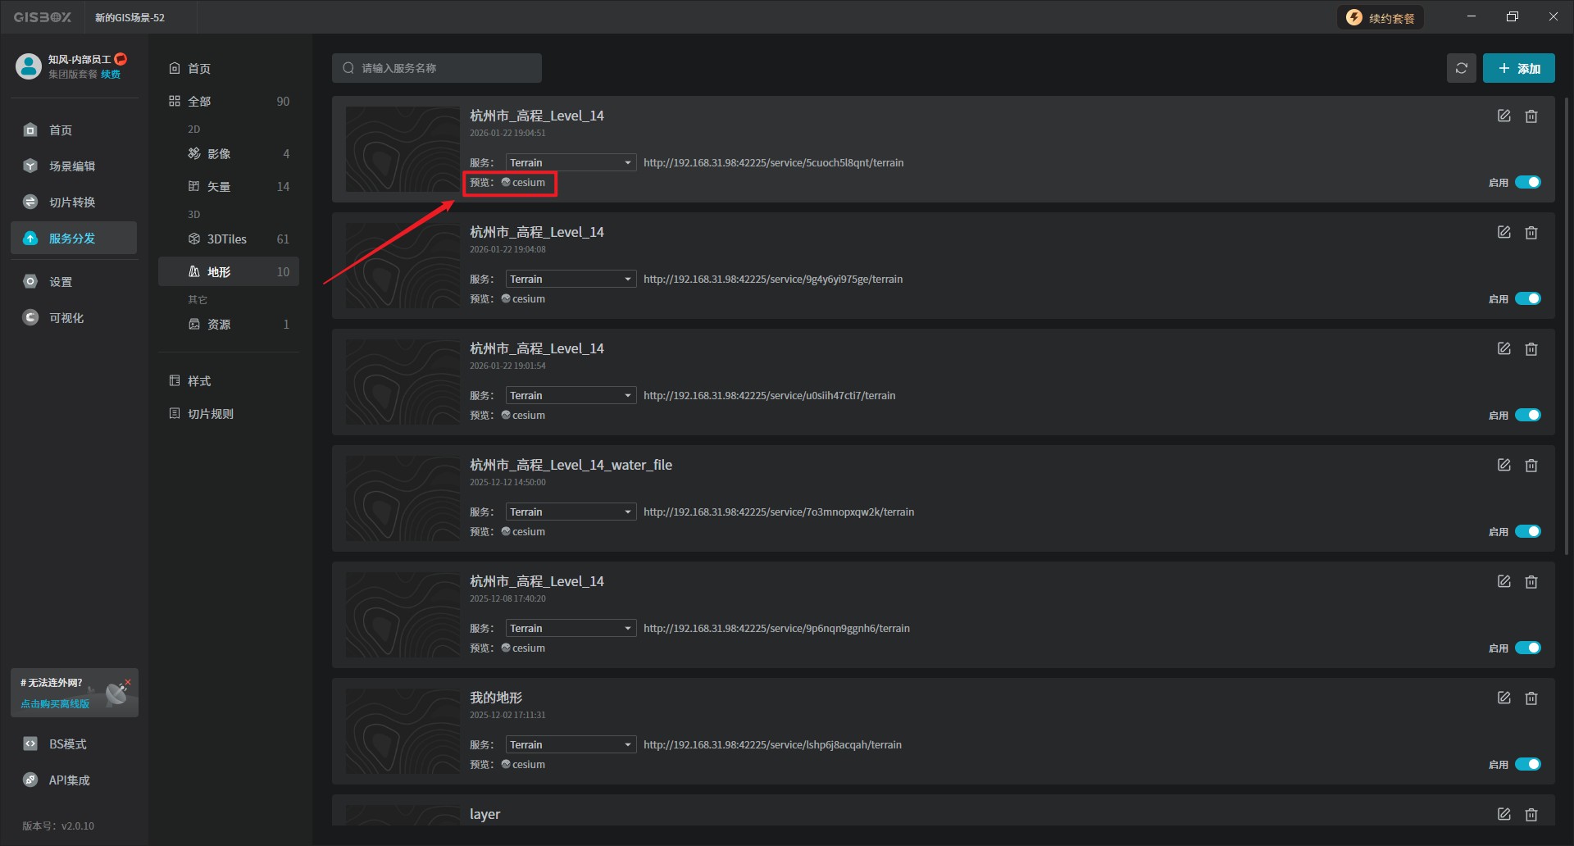Open the Terrain dropdown for 杭州市_高程_Level_14_water_file
Screen dimensions: 1574x846
coord(571,512)
